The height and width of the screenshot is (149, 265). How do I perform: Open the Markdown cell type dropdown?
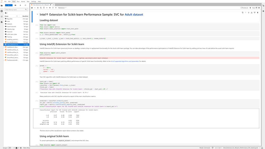[x=62, y=8]
